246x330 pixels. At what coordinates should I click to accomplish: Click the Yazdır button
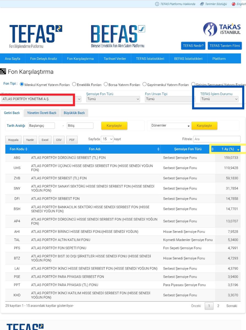[x=30, y=140]
